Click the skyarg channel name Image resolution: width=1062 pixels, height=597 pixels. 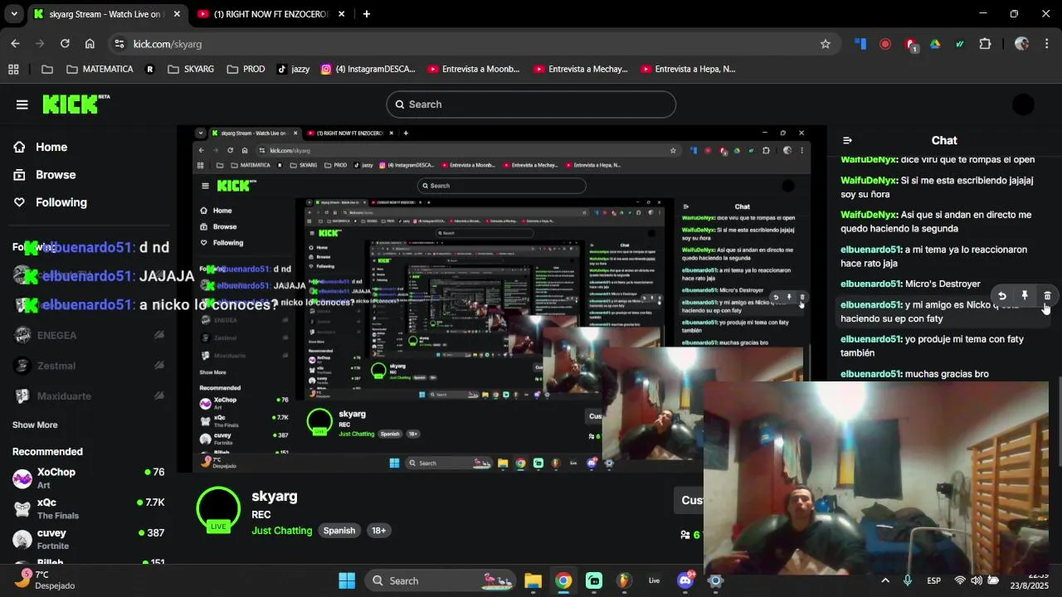click(x=275, y=496)
